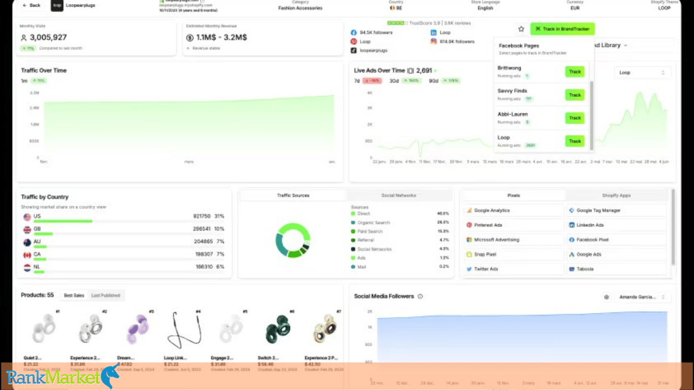Click the traffic sources donut chart
The height and width of the screenshot is (390, 694).
tap(293, 240)
